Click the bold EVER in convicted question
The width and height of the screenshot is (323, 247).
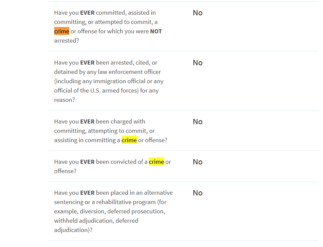coord(87,162)
